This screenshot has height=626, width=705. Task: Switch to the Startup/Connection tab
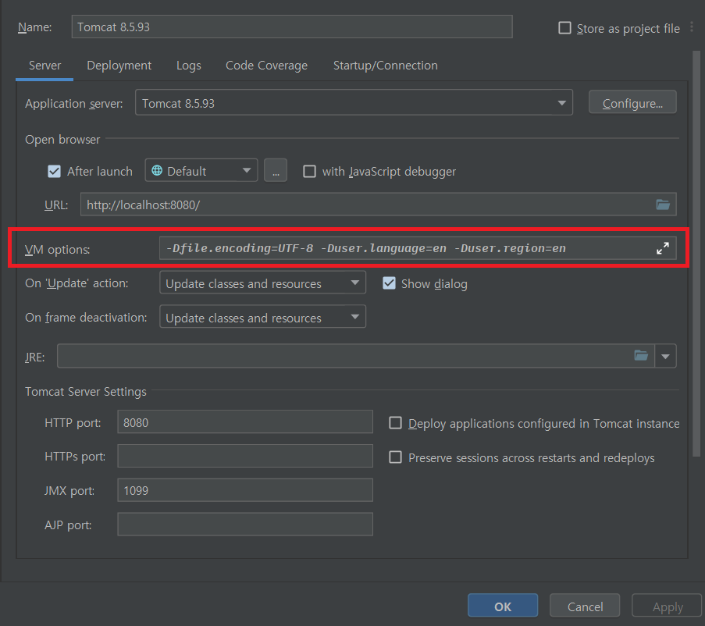click(386, 66)
